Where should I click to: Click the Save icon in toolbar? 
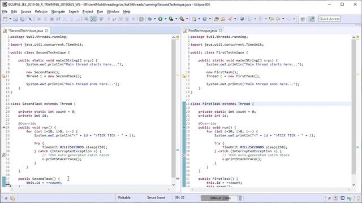[x=16, y=19]
